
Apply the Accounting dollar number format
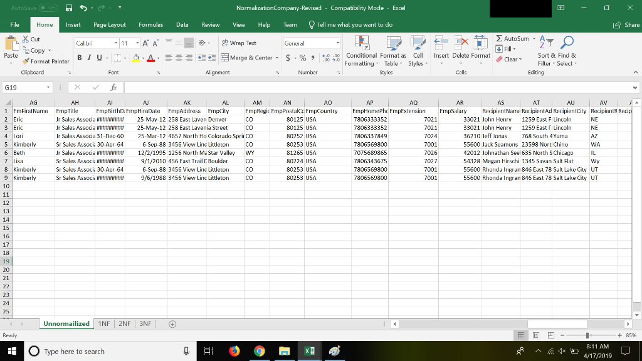click(288, 58)
